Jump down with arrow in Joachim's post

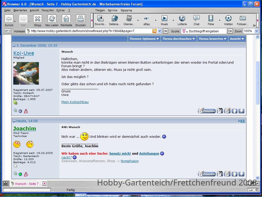[242, 174]
